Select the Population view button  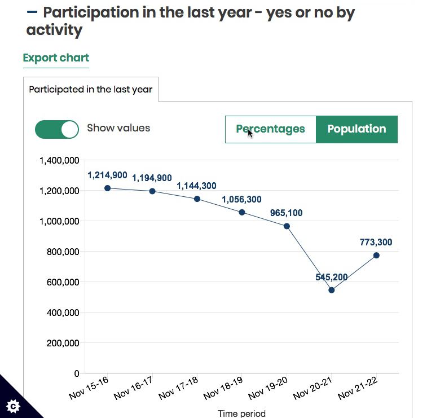click(357, 129)
